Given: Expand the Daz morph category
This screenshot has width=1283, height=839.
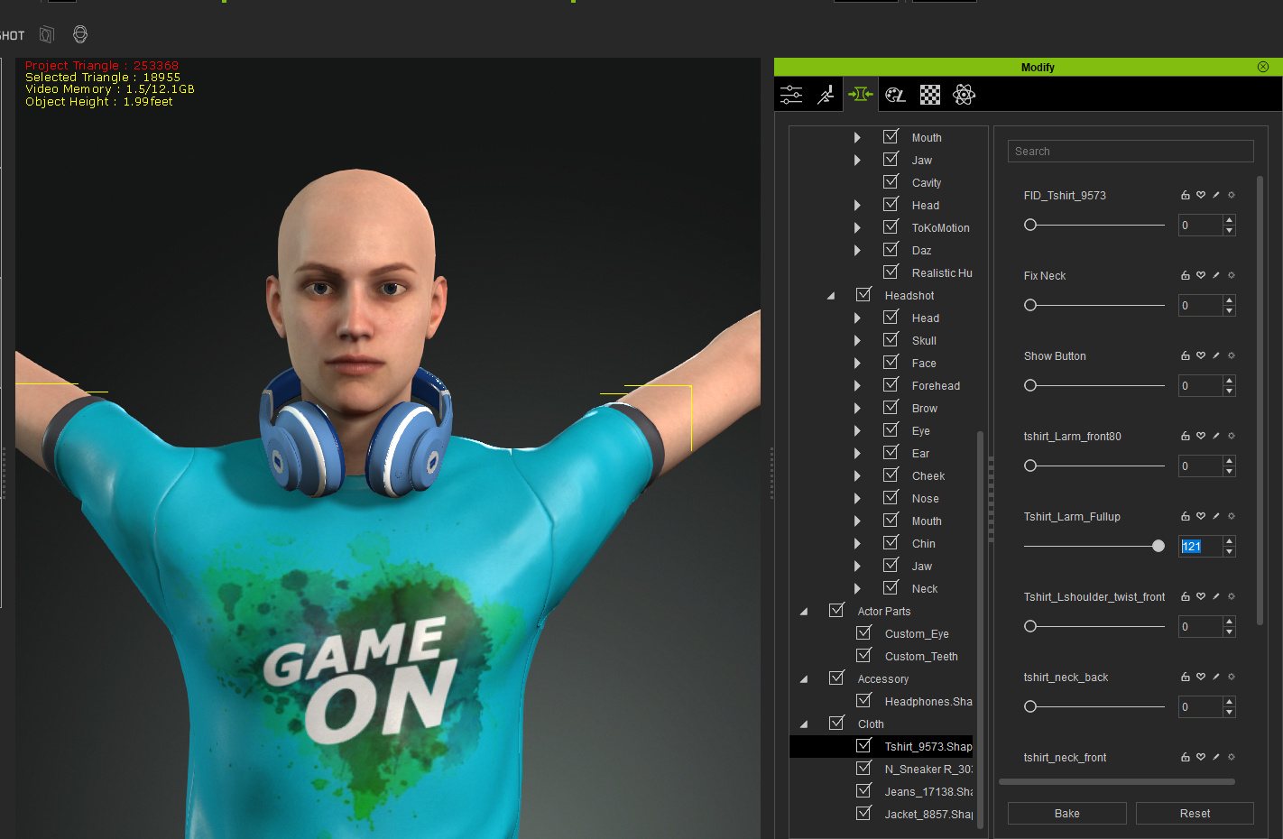Looking at the screenshot, I should pyautogui.click(x=857, y=251).
